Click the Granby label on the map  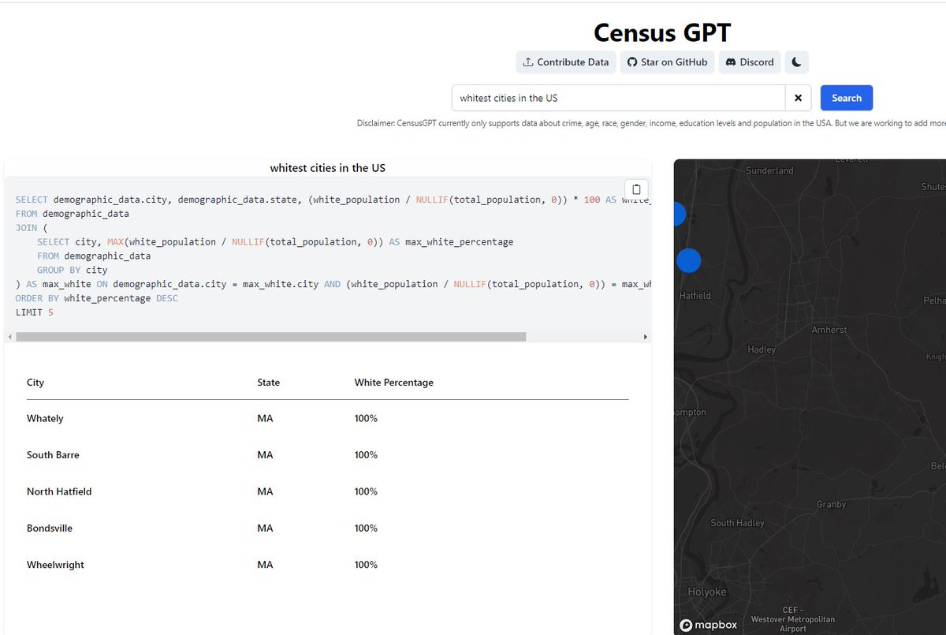click(831, 504)
